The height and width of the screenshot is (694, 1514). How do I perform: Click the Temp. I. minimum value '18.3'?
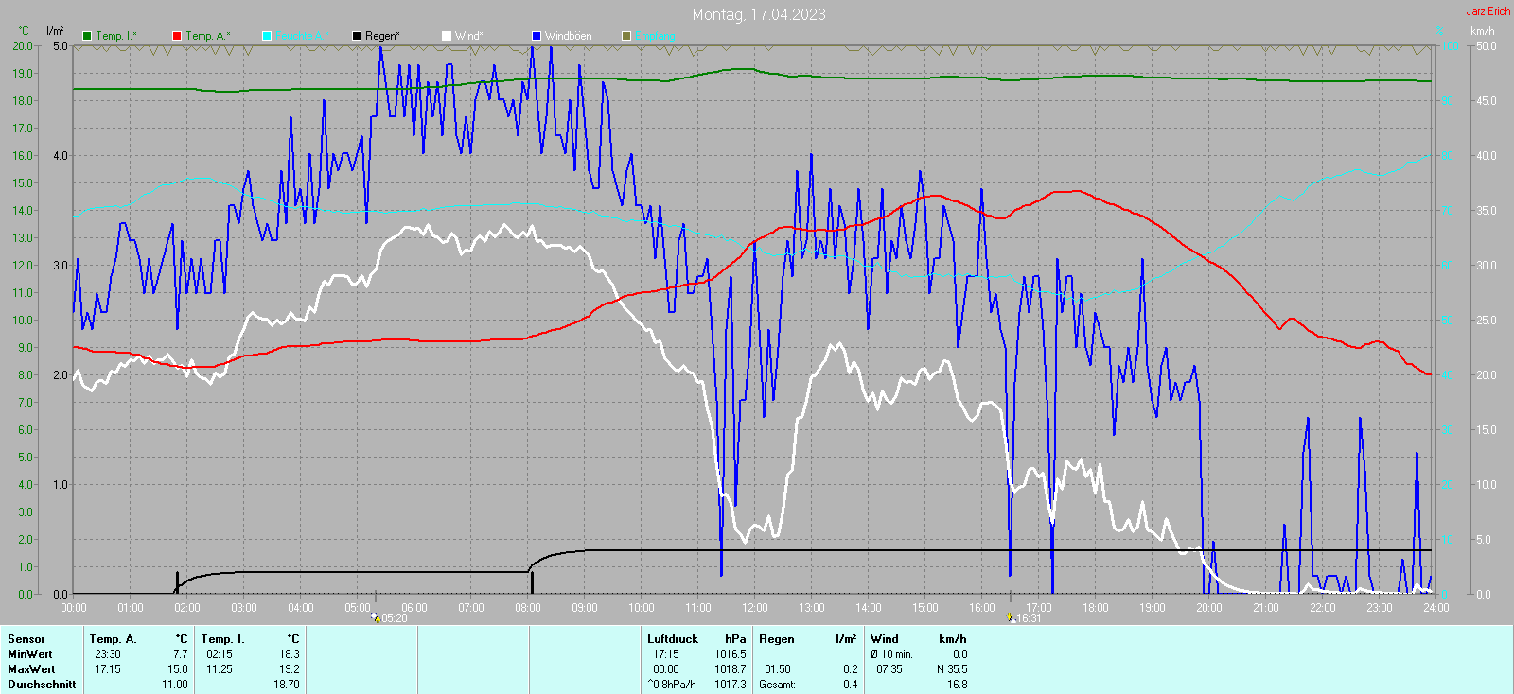coord(289,654)
